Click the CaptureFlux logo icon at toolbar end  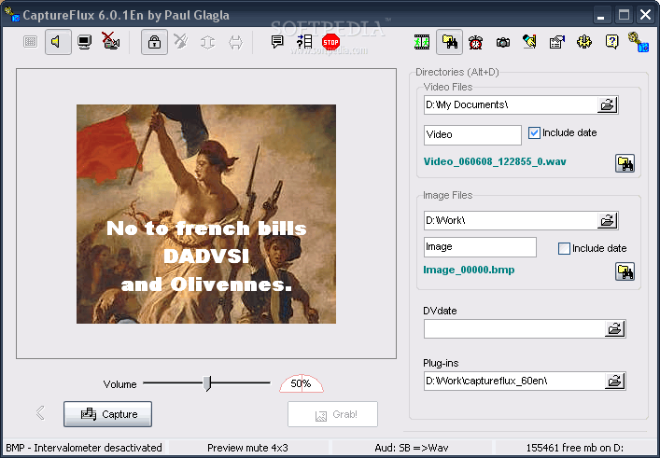coord(639,42)
